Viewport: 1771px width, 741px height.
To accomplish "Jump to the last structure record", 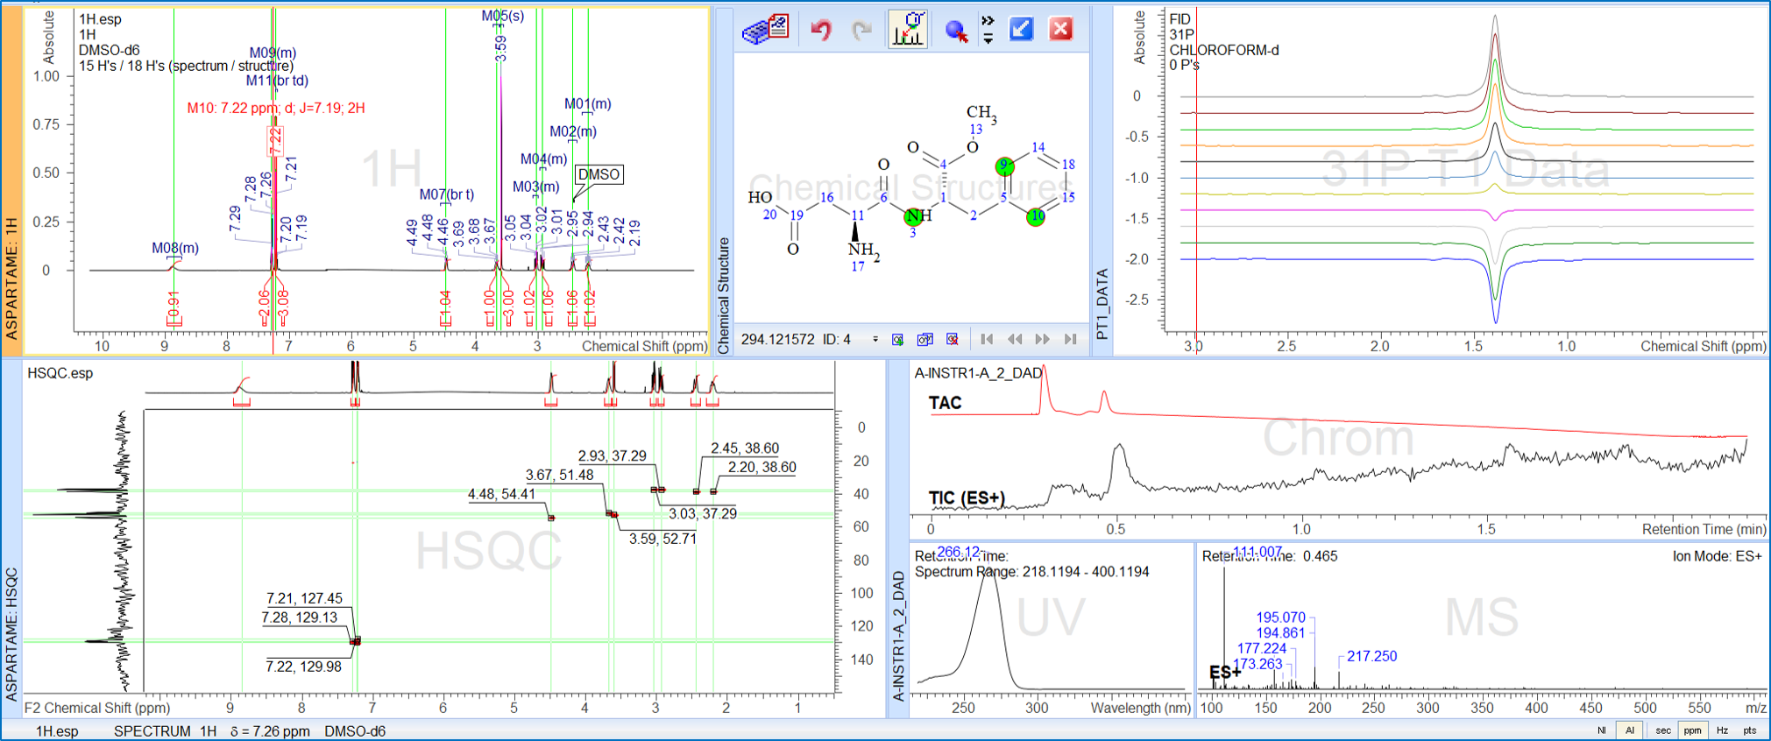I will click(1070, 340).
